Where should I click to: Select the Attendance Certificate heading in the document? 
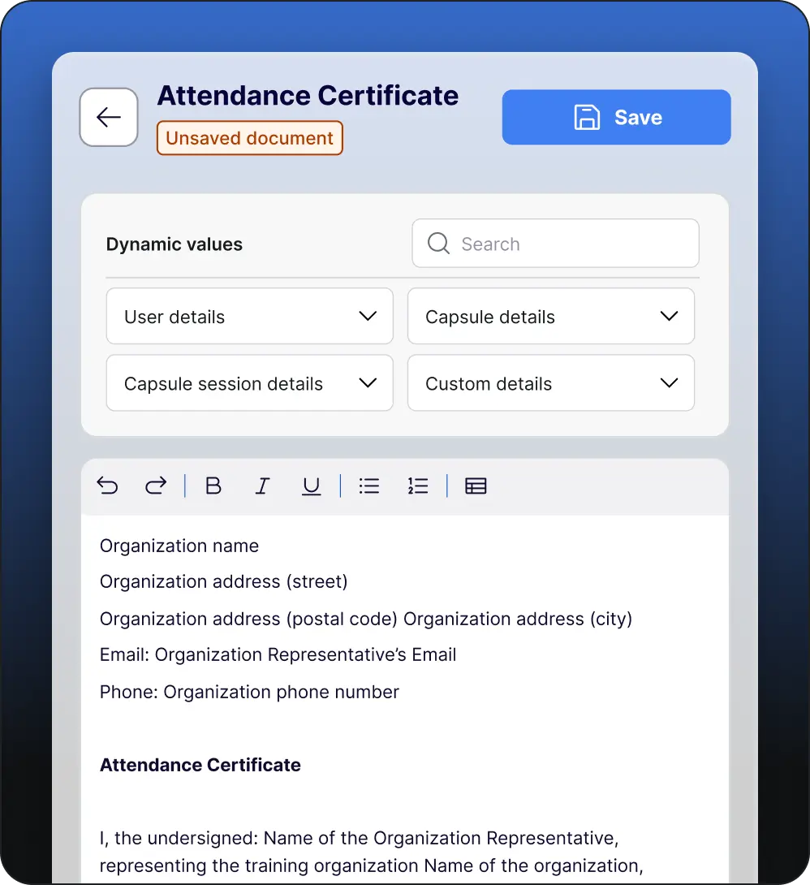coord(200,764)
